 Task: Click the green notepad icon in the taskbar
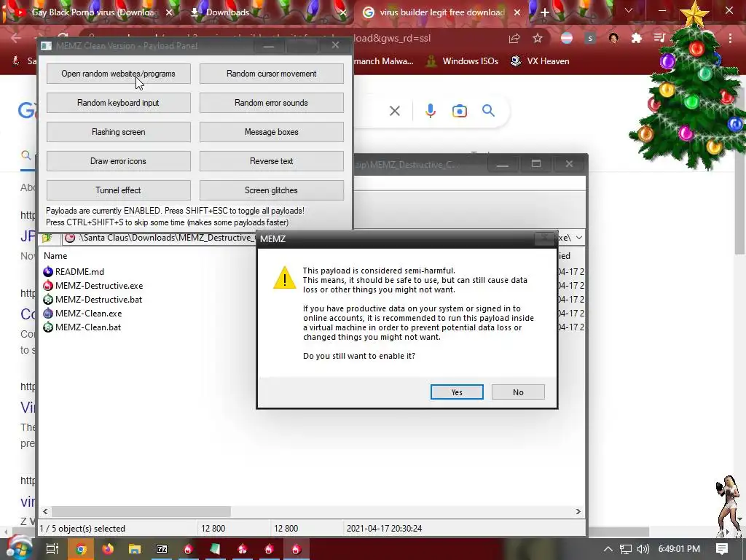point(215,549)
